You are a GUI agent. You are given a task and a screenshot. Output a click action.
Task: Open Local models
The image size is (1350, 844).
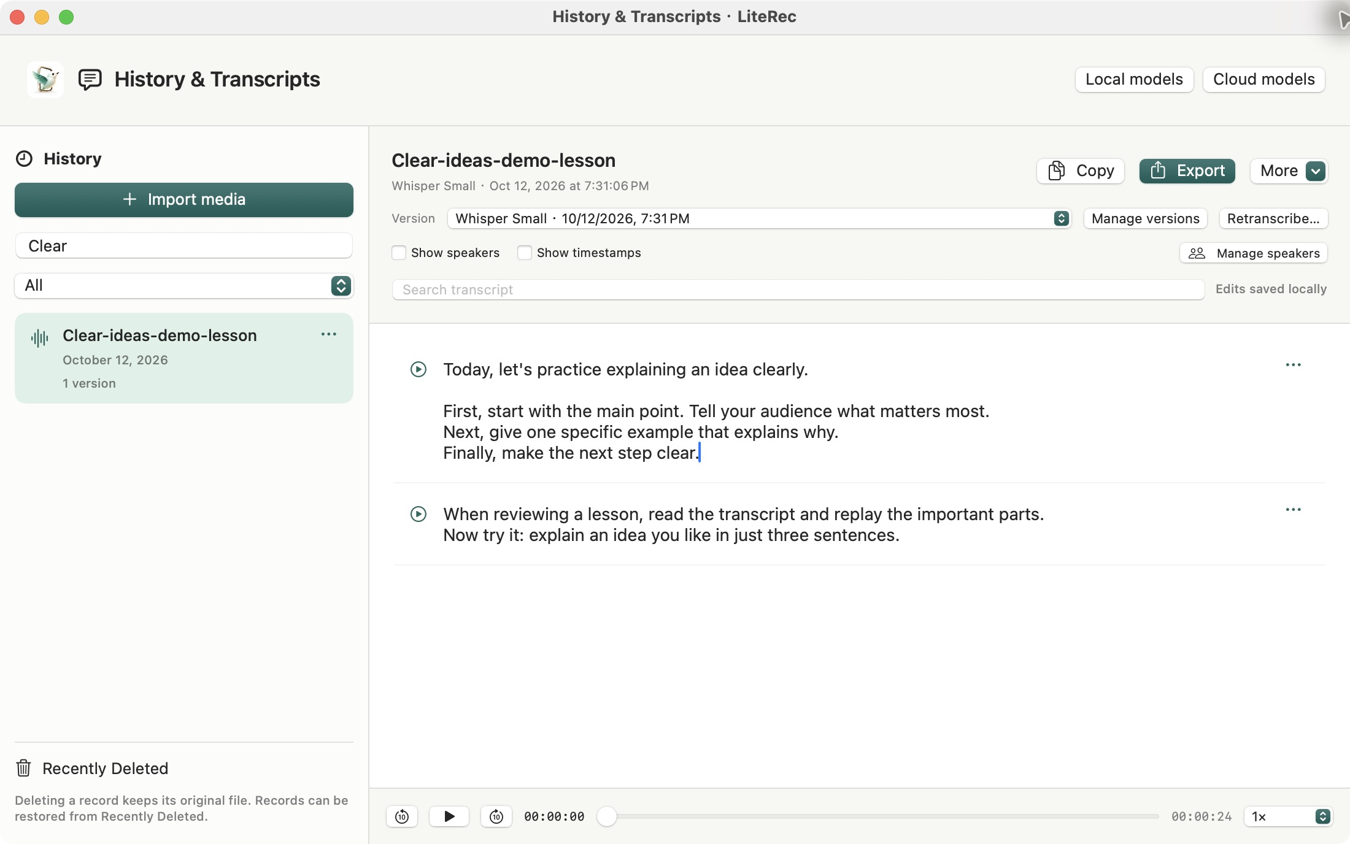pyautogui.click(x=1134, y=80)
